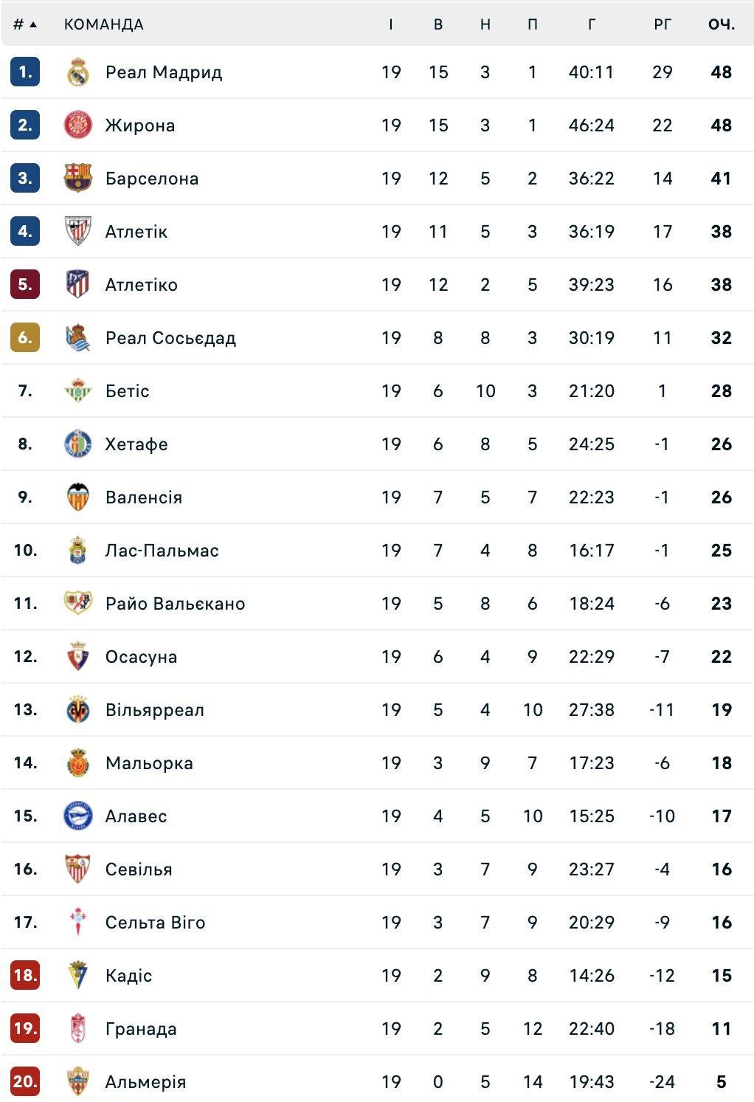Open the Реал Сосьєдад team link
Screen dimensions: 754x1102
click(170, 338)
